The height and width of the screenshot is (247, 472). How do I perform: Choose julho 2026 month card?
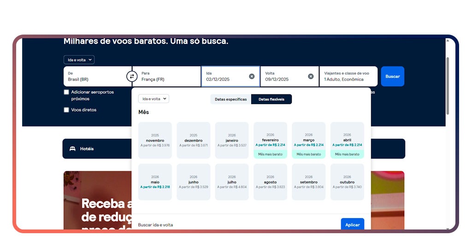(x=232, y=182)
